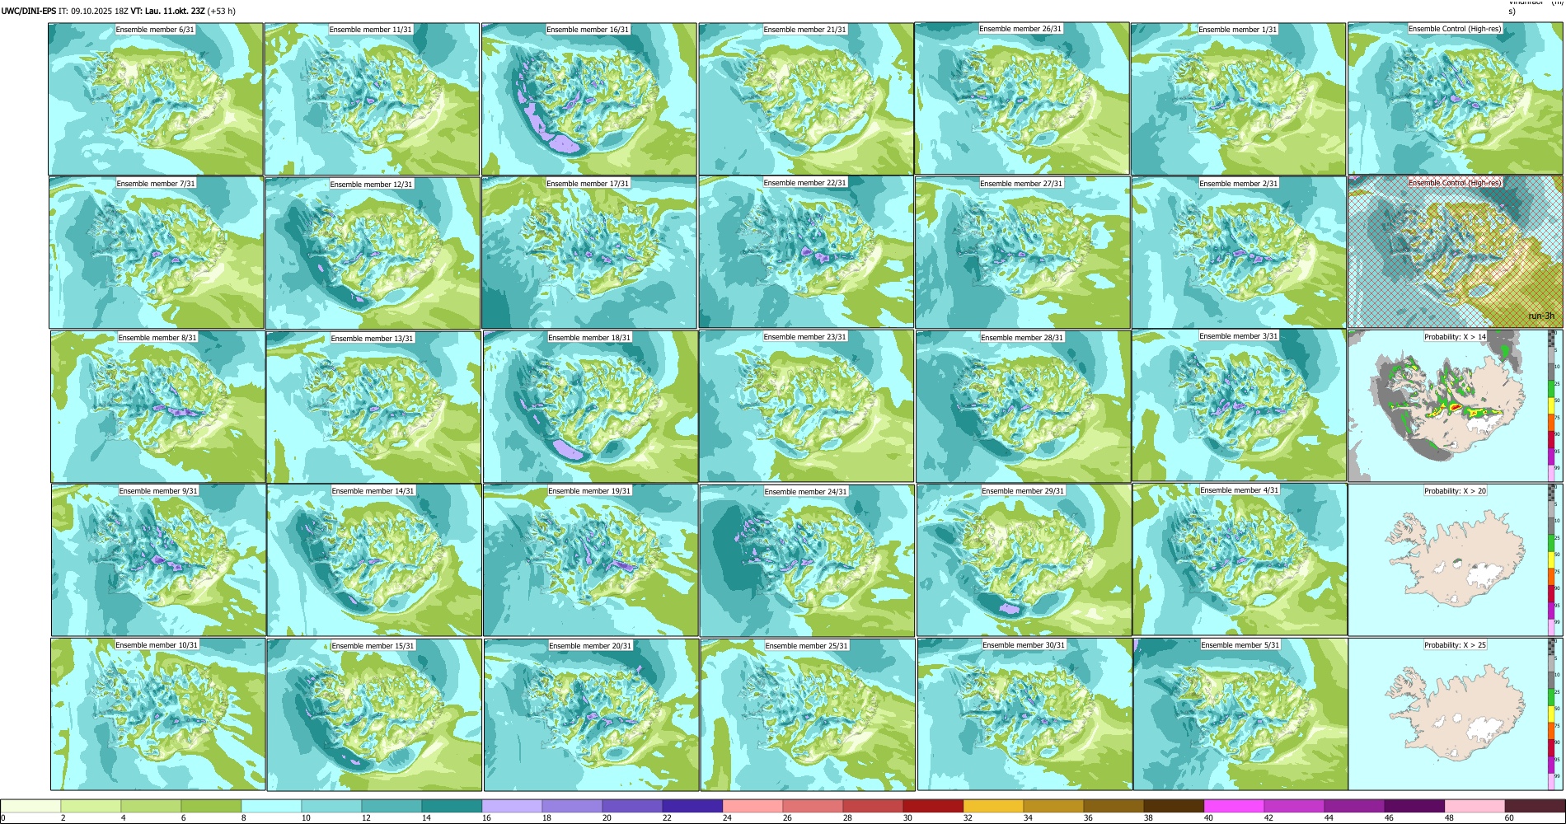Select the Ensemble member 16/31 wind map
Screen dimensions: 1566x824
point(589,99)
